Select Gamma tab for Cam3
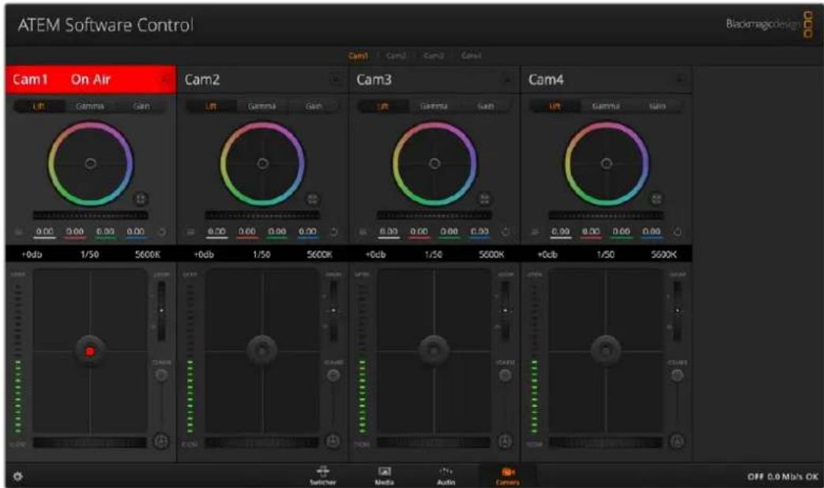This screenshot has height=488, width=824. [x=434, y=106]
